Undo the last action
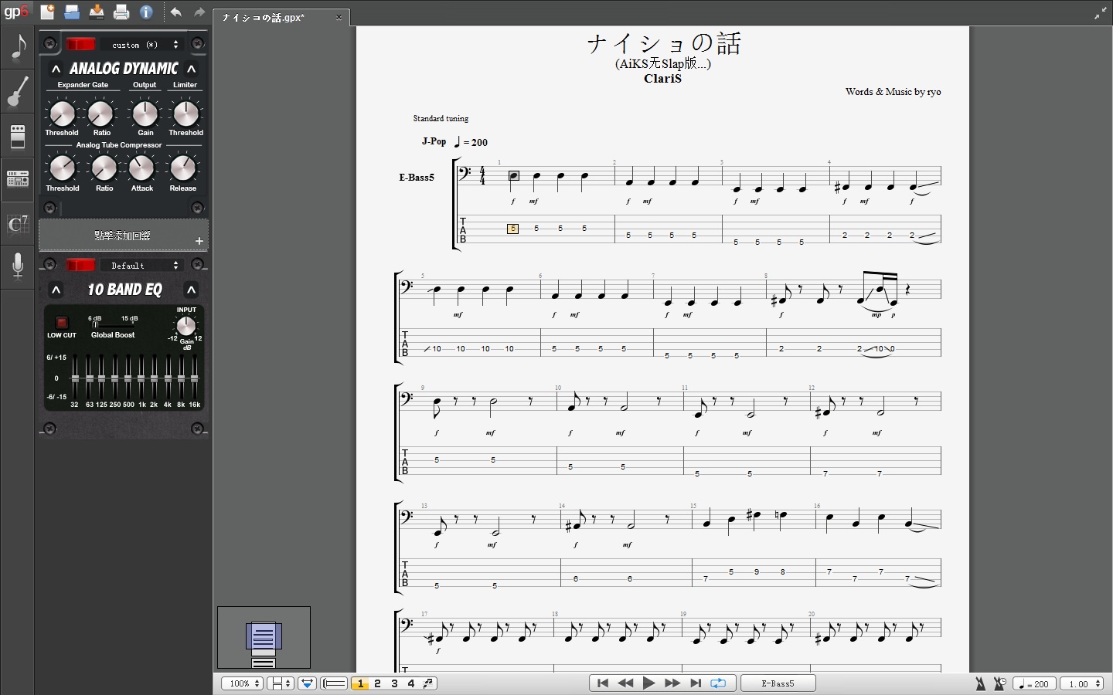1113x695 pixels. 176,12
